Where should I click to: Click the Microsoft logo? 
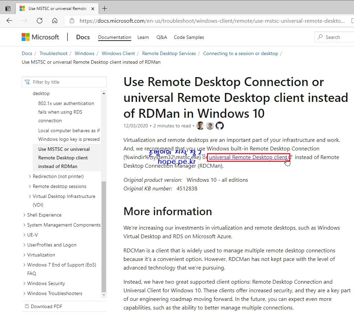coord(40,37)
